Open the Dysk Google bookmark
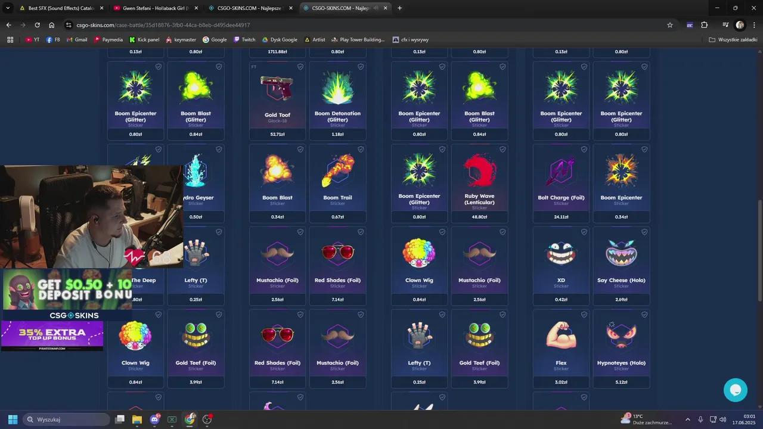The height and width of the screenshot is (429, 763). point(279,39)
